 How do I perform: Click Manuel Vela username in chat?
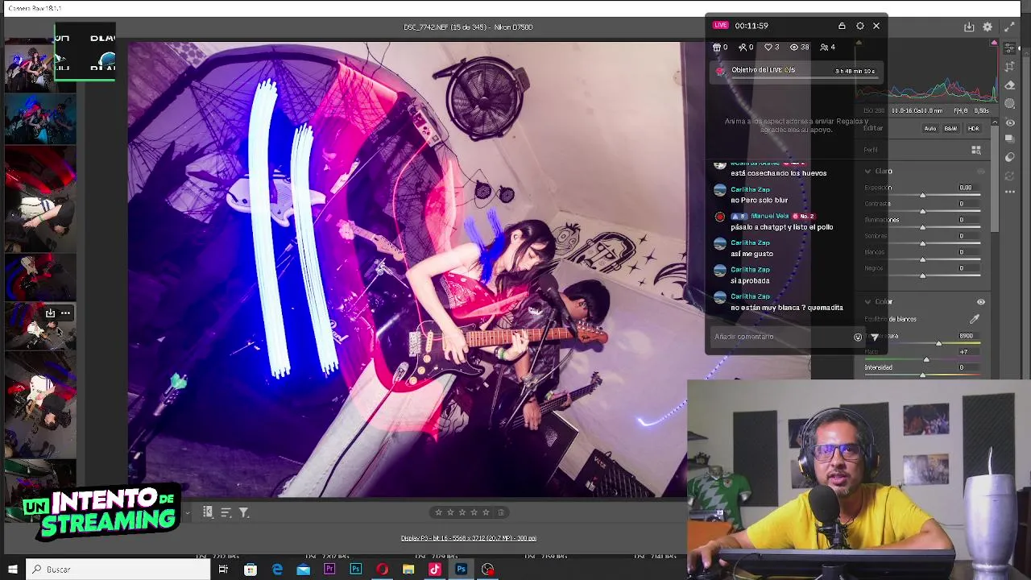pos(769,216)
